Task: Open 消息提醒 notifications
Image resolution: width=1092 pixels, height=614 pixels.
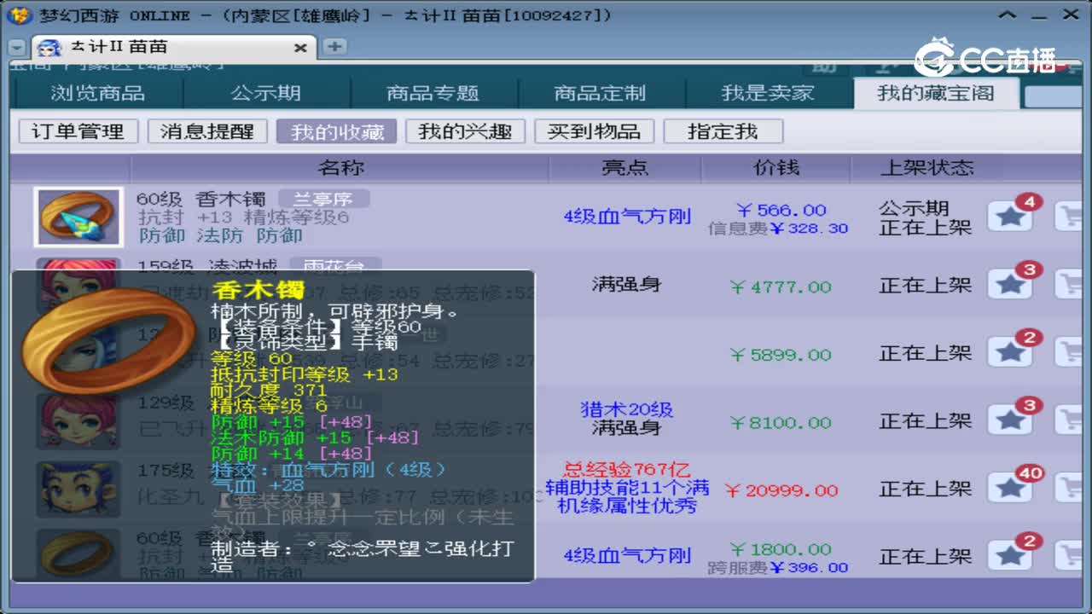Action: pos(207,130)
